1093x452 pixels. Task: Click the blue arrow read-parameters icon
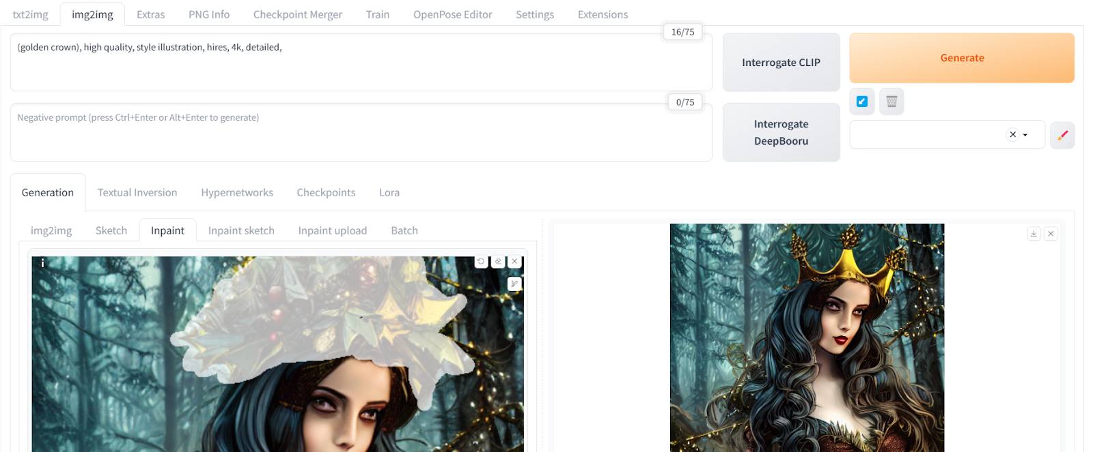[862, 101]
